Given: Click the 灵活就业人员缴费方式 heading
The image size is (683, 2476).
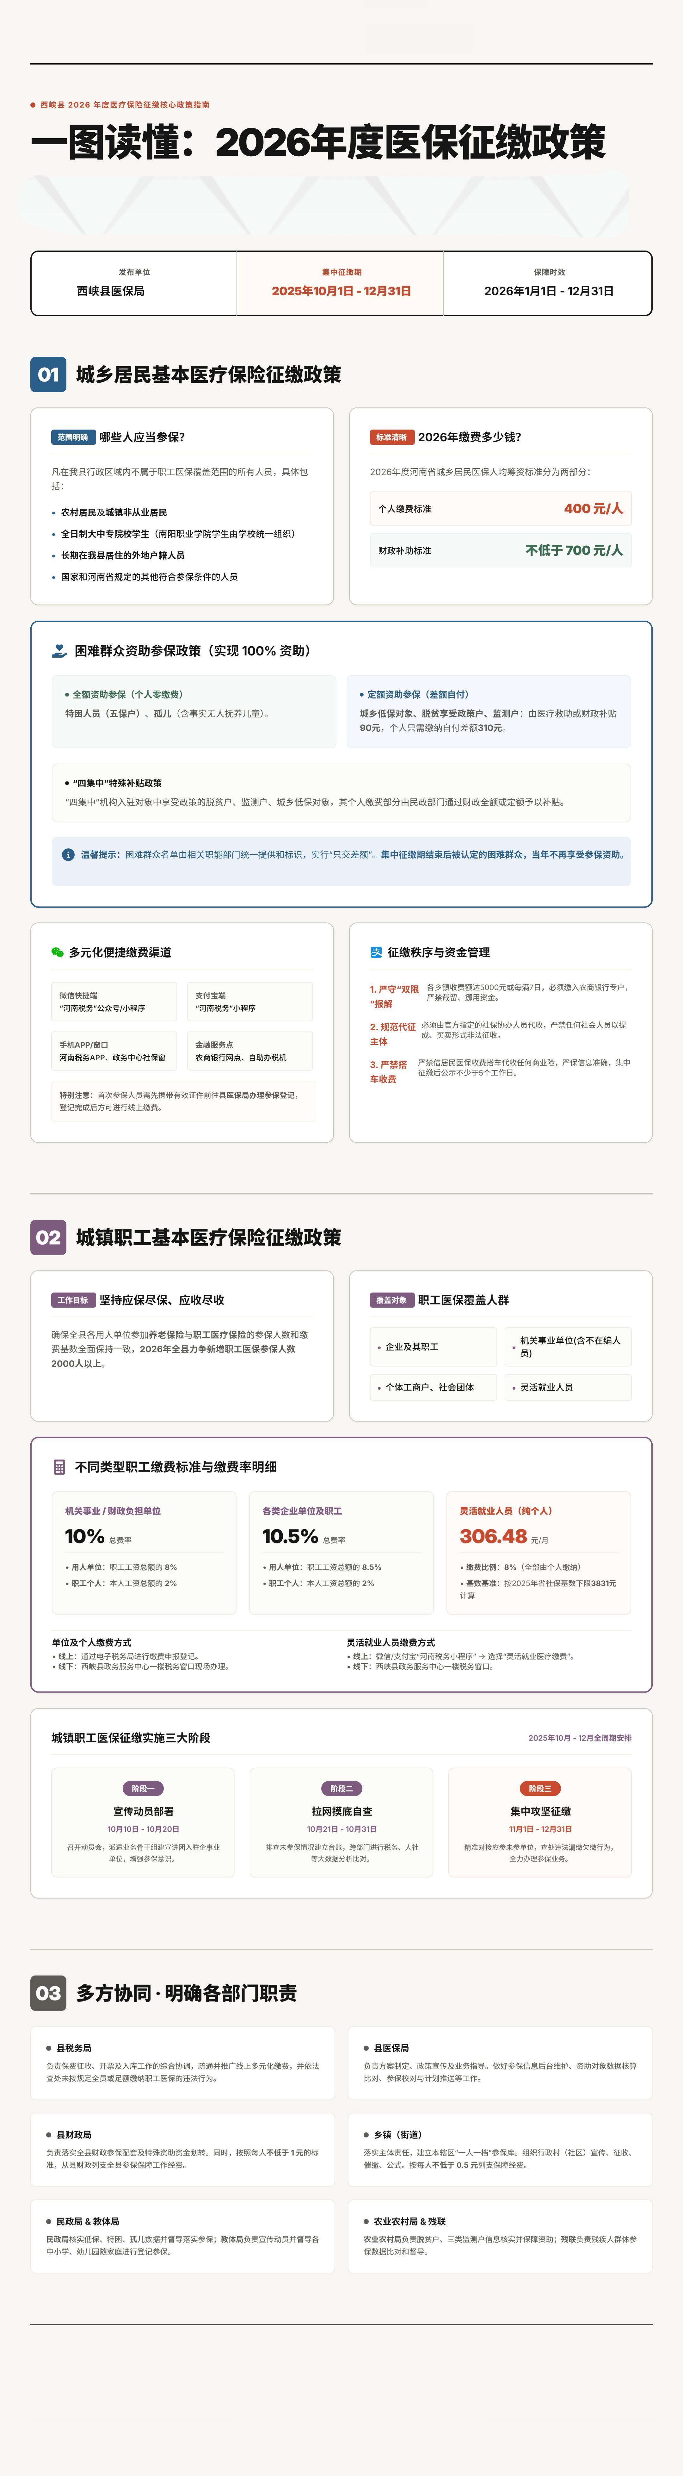Looking at the screenshot, I should pyautogui.click(x=391, y=1643).
